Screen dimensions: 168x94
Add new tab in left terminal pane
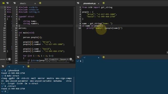pyautogui.click(x=28, y=66)
